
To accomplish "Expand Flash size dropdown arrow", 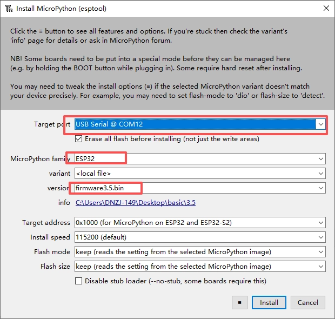I will click(x=321, y=267).
